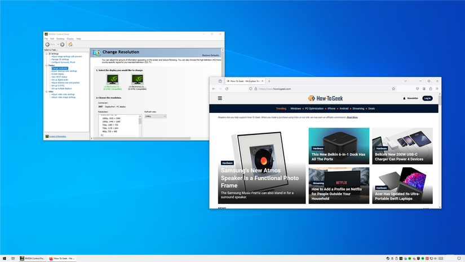Click the Home icon in NVIDIA toolbar
The width and height of the screenshot is (465, 262).
[70, 45]
